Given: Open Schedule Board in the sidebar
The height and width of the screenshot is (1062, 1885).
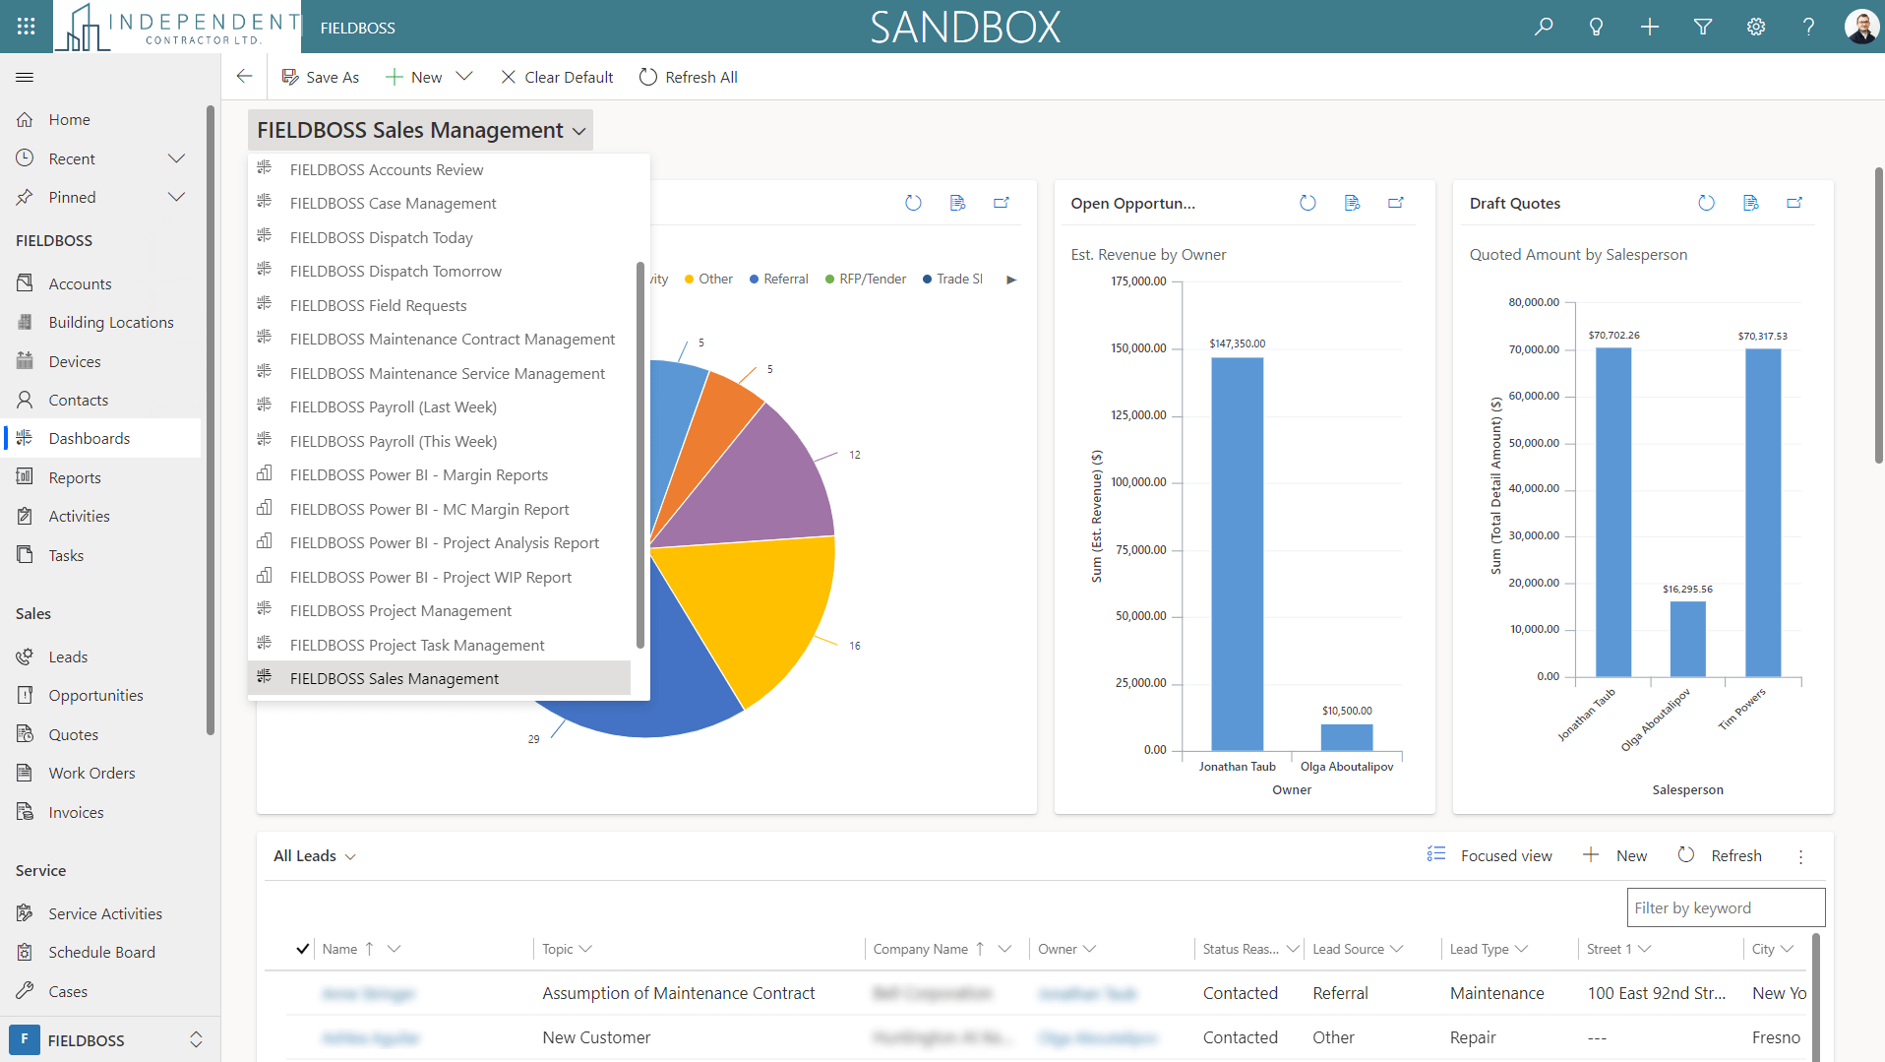Looking at the screenshot, I should [x=101, y=952].
